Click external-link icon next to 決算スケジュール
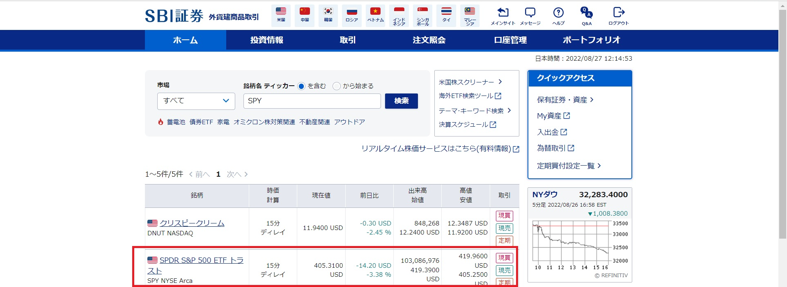The width and height of the screenshot is (787, 287). 493,125
